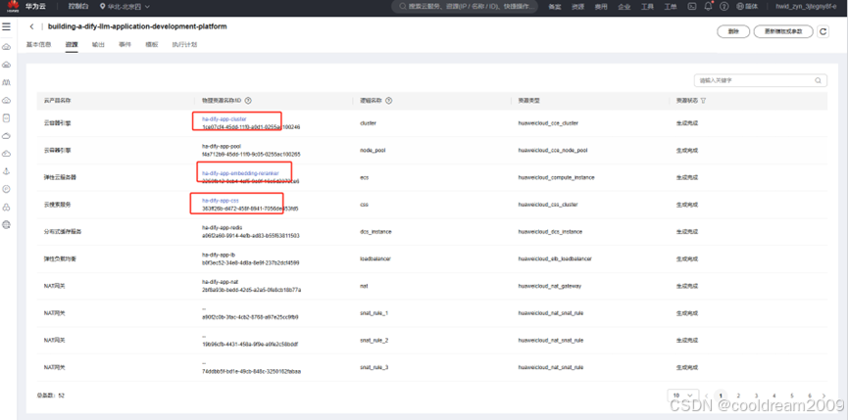Go to next page with right arrow

pos(823,396)
